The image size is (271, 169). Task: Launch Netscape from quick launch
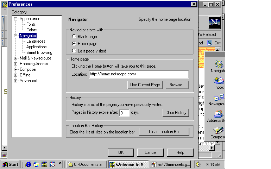coord(44,164)
